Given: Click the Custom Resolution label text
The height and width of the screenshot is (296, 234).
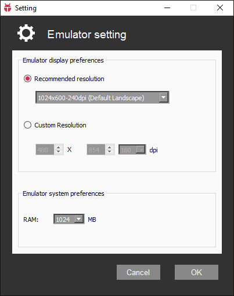Looking at the screenshot, I should pos(60,125).
